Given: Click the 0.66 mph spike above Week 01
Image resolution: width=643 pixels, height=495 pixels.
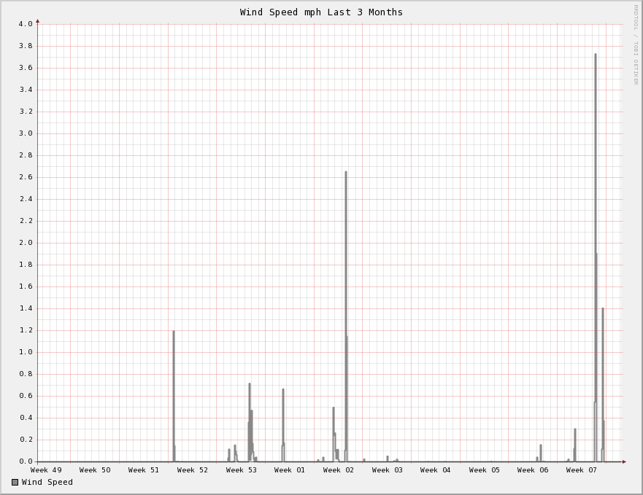Looking at the screenshot, I should [x=283, y=390].
